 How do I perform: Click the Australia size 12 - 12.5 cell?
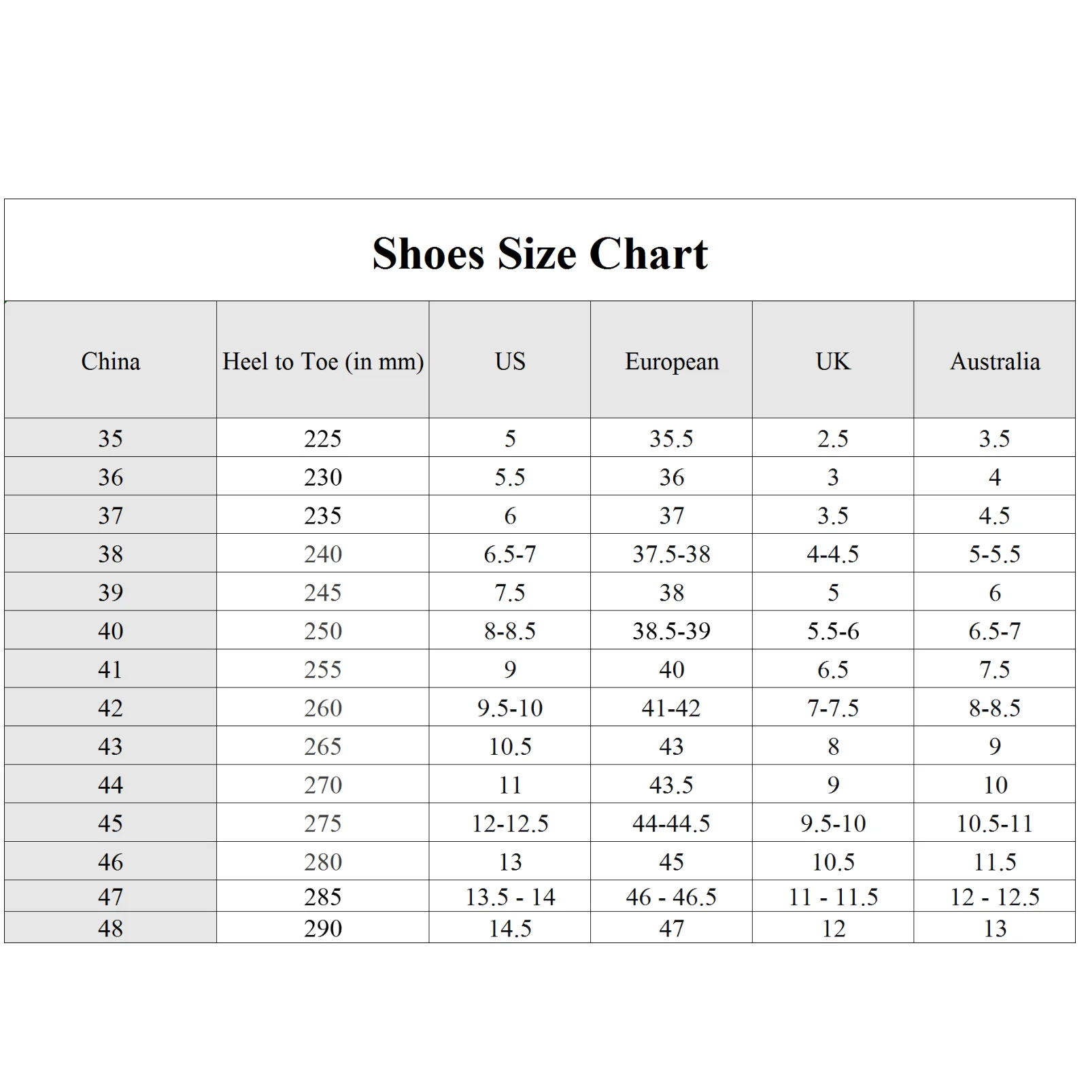pyautogui.click(x=995, y=897)
